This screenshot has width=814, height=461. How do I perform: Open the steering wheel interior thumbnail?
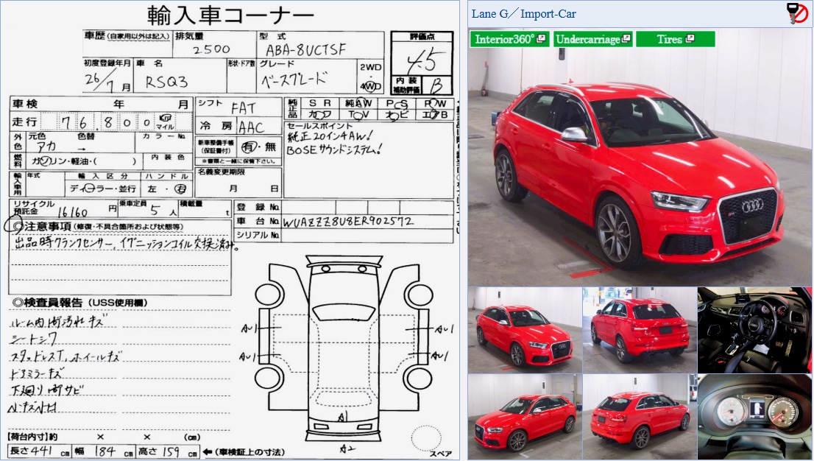(754, 329)
